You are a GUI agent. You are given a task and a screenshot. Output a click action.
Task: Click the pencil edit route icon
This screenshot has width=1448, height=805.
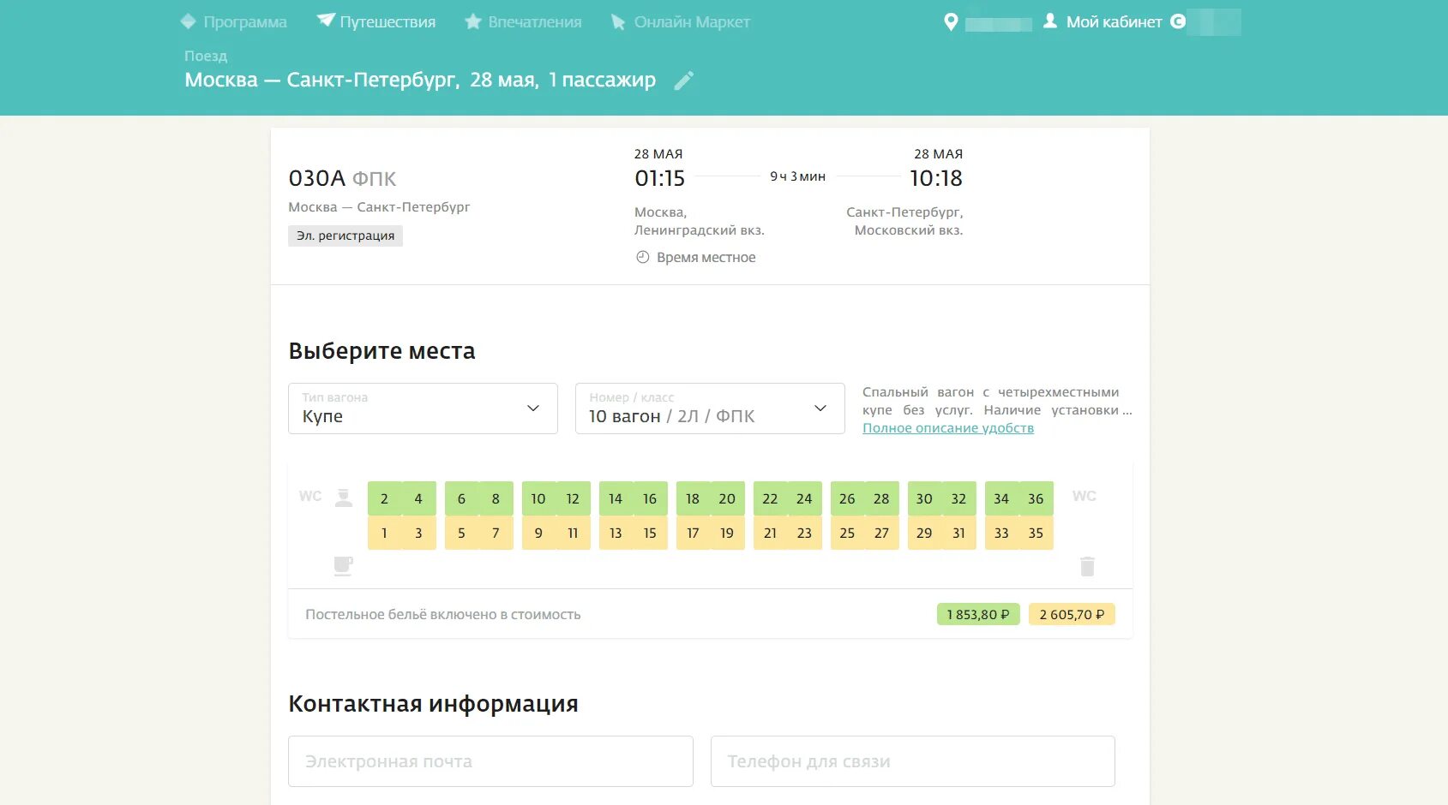coord(683,80)
